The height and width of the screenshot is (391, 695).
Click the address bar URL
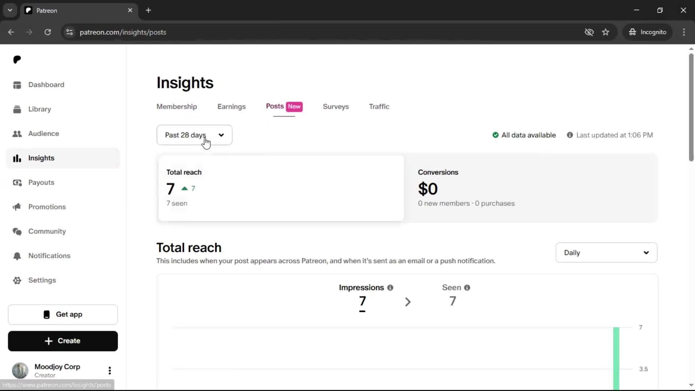[x=123, y=32]
